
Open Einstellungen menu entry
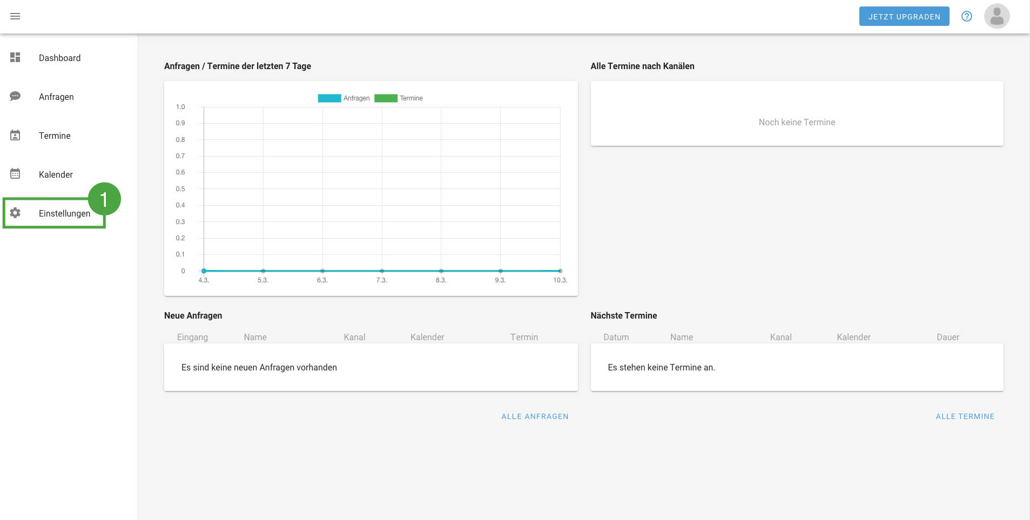pyautogui.click(x=64, y=213)
